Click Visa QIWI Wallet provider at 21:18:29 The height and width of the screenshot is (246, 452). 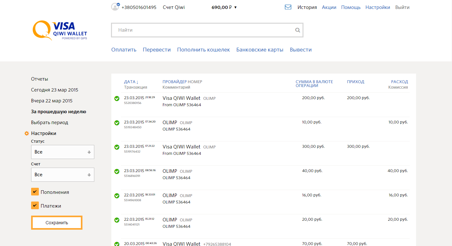pyautogui.click(x=181, y=98)
